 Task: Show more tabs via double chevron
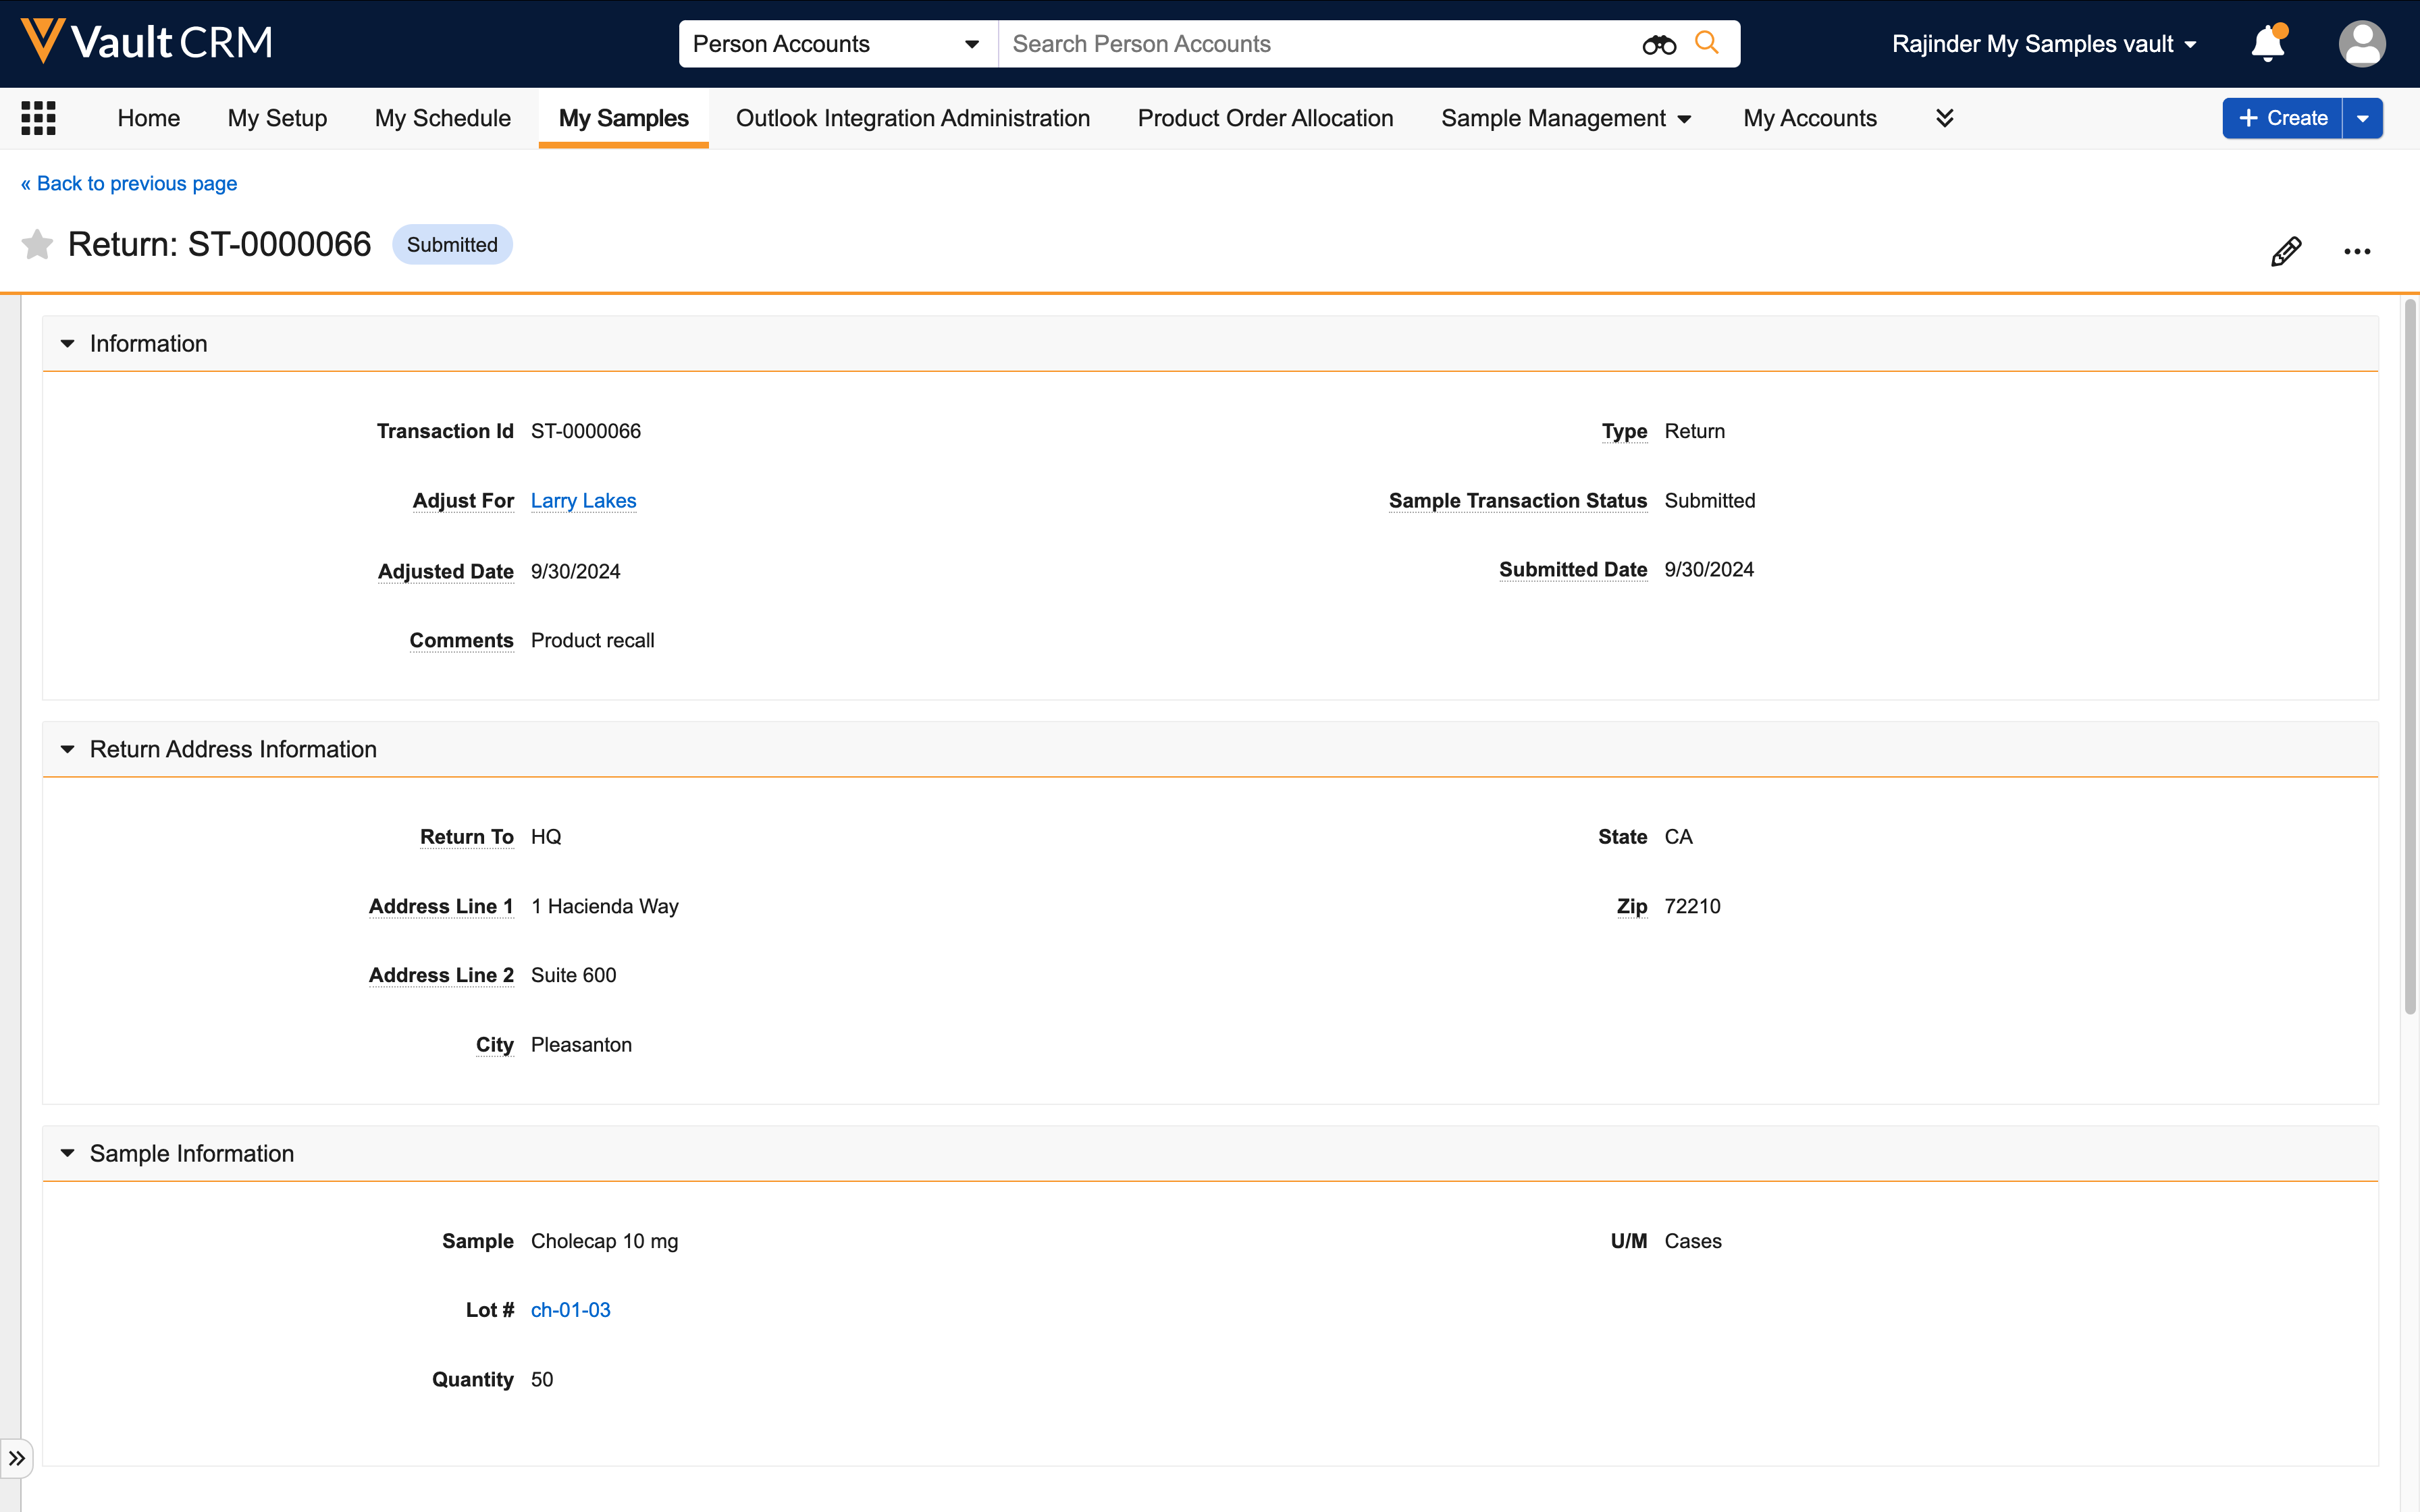click(x=1944, y=118)
